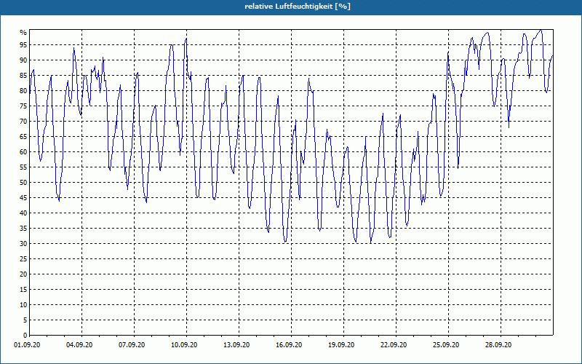Click the y-axis value 40
The height and width of the screenshot is (364, 582).
(23, 213)
